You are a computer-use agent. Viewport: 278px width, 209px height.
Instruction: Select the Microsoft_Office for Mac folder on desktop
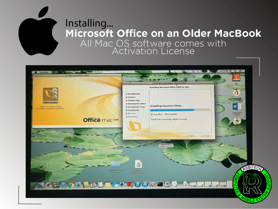(115, 163)
